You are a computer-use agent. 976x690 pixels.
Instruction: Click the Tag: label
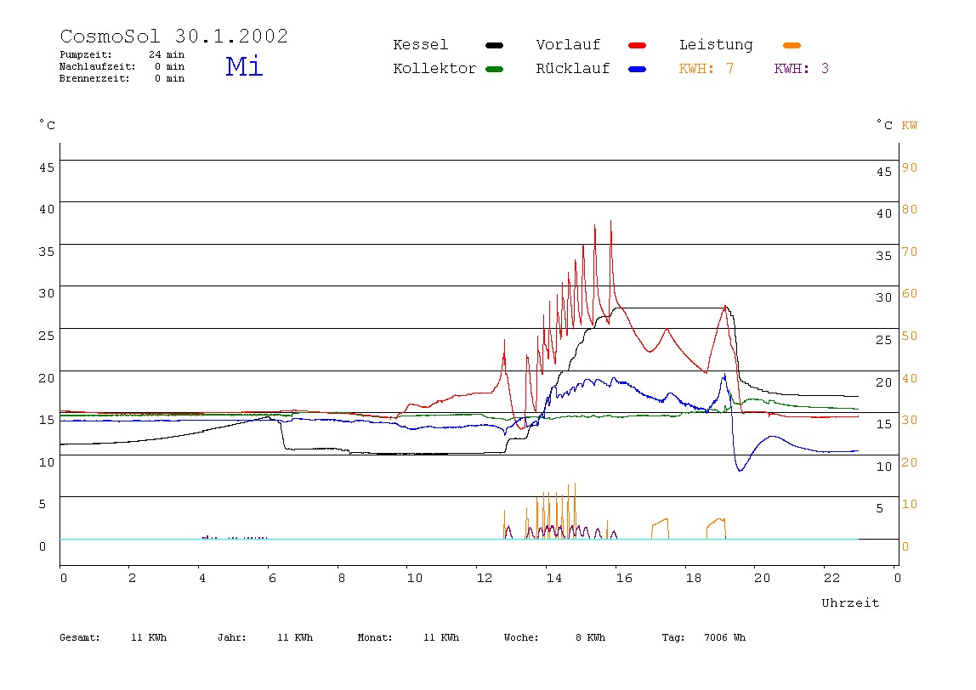[672, 637]
